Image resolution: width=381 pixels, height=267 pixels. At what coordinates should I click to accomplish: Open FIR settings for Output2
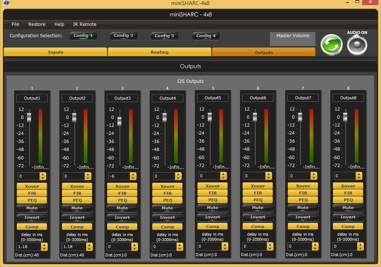(77, 193)
